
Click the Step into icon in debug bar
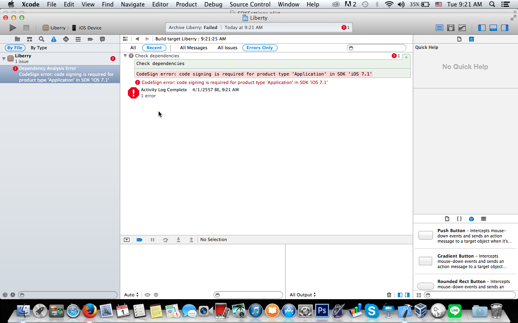click(178, 240)
